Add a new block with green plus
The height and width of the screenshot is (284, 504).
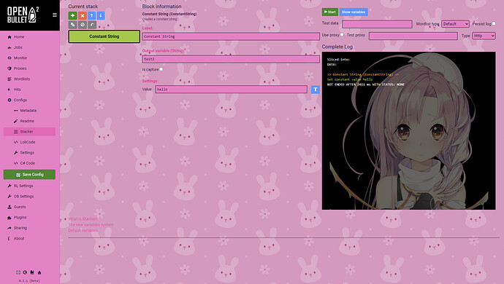(72, 15)
